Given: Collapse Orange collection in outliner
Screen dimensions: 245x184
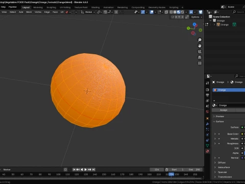Looking at the screenshot, I should point(211,20).
